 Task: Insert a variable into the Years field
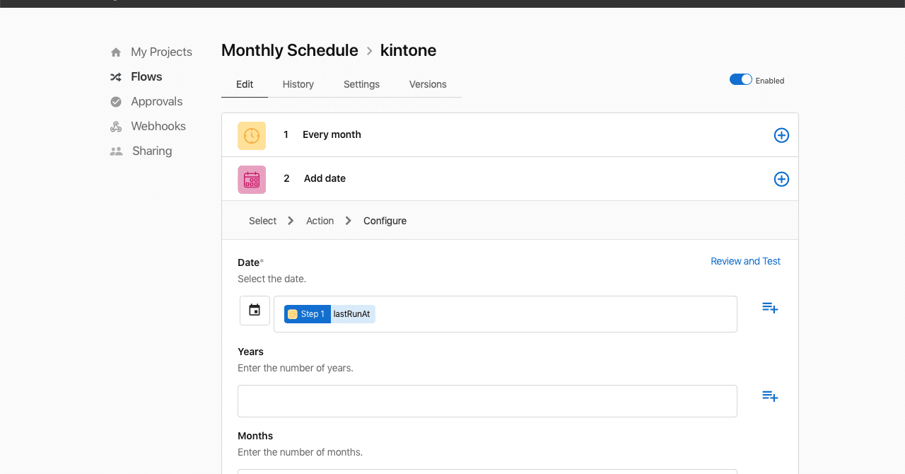pyautogui.click(x=770, y=396)
